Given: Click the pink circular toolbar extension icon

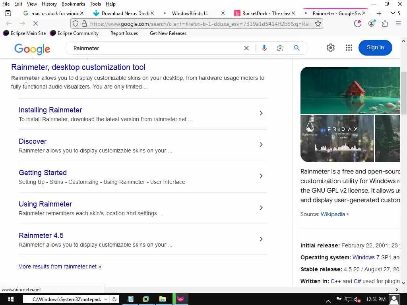Looking at the screenshot, I should pyautogui.click(x=358, y=23).
